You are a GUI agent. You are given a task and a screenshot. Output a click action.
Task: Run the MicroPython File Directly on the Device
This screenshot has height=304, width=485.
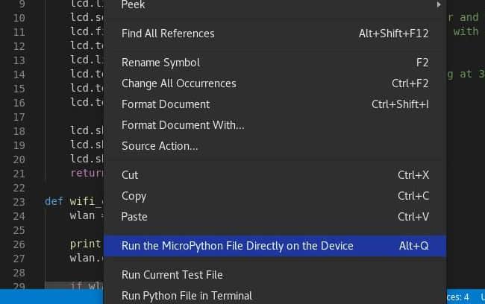point(237,246)
